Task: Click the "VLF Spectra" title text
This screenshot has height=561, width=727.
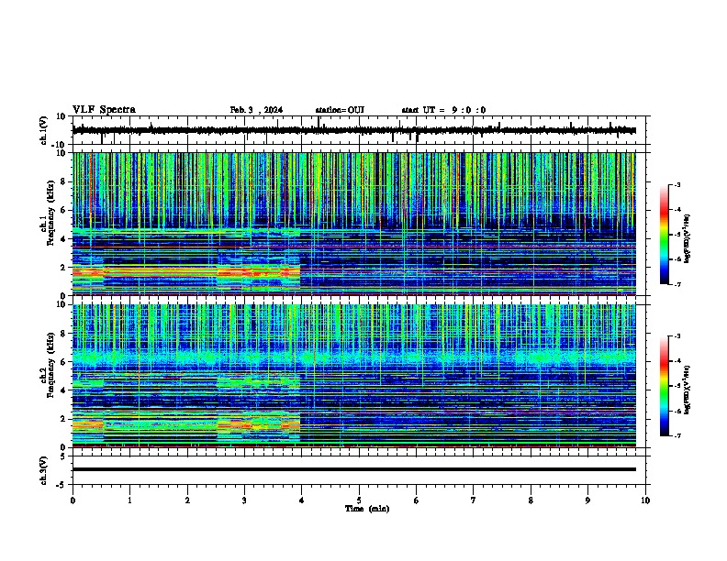Action: click(x=104, y=110)
